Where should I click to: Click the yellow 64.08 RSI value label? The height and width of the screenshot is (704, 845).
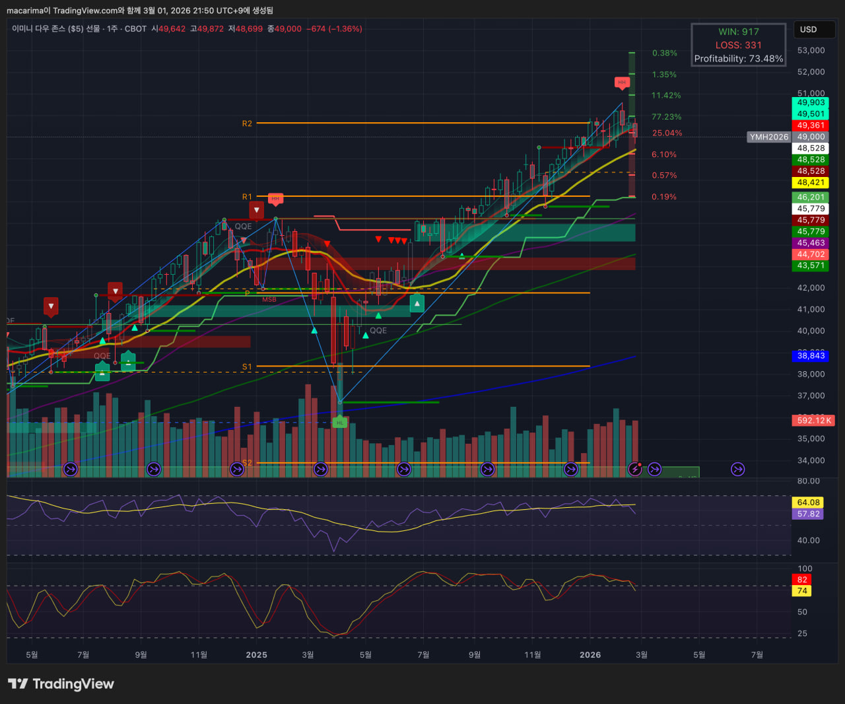coord(808,503)
